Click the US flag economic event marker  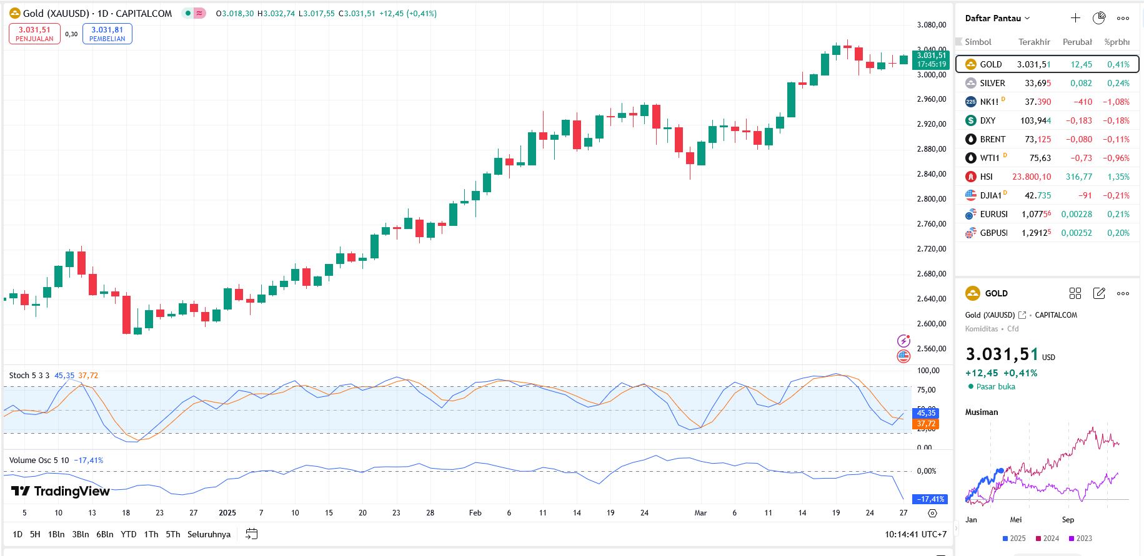click(x=903, y=356)
